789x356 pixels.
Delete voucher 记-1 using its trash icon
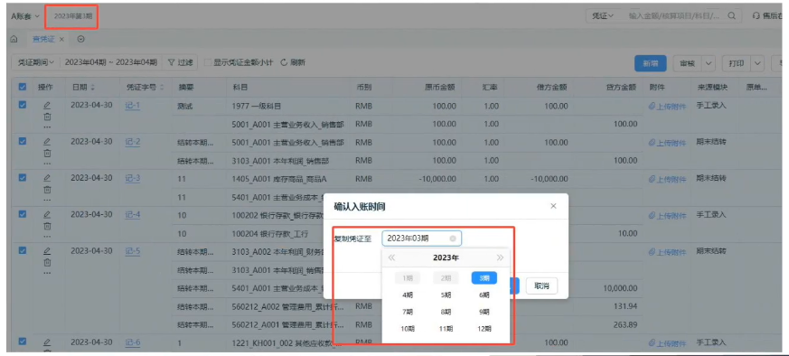(47, 117)
